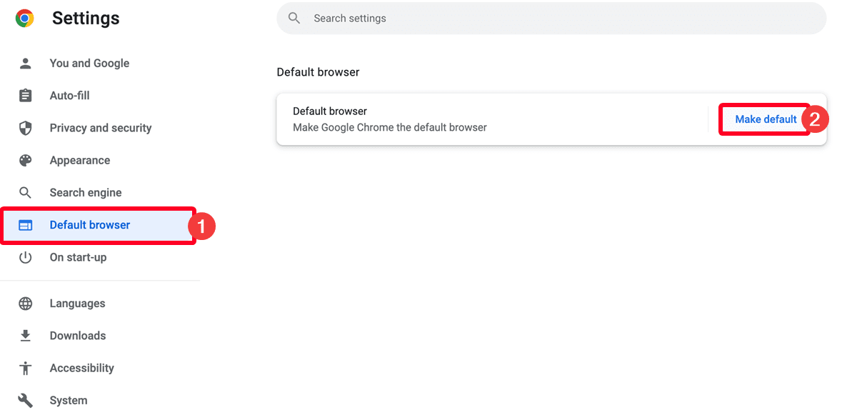Navigate to Privacy and security settings
Image resolution: width=857 pixels, height=420 pixels.
coord(100,128)
